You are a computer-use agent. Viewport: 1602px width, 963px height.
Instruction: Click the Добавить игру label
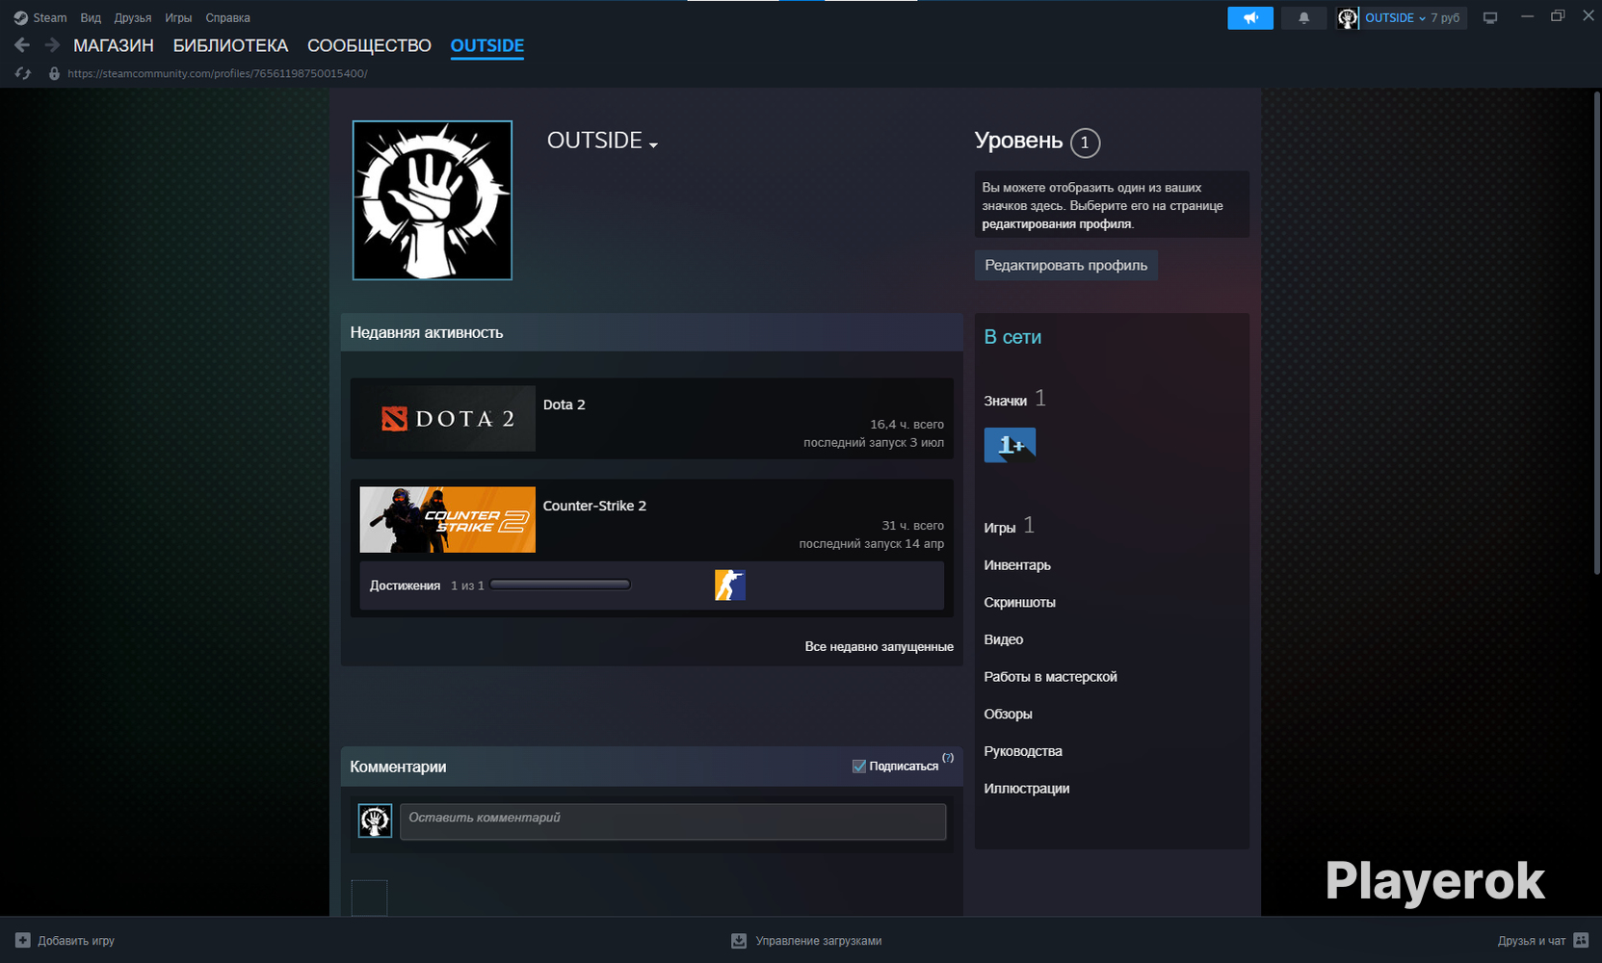76,941
